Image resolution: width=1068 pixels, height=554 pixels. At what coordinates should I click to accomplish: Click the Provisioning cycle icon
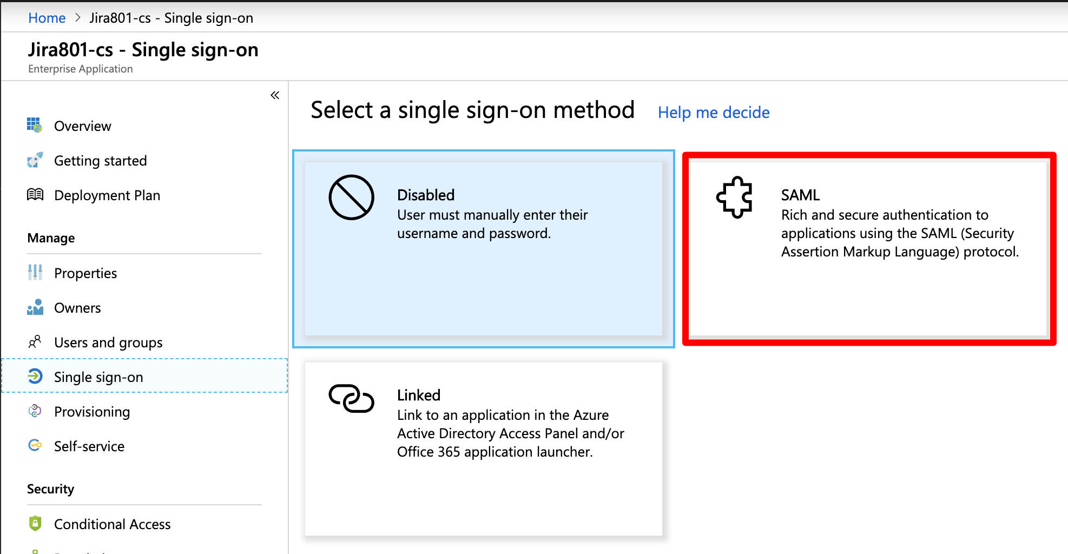[35, 411]
